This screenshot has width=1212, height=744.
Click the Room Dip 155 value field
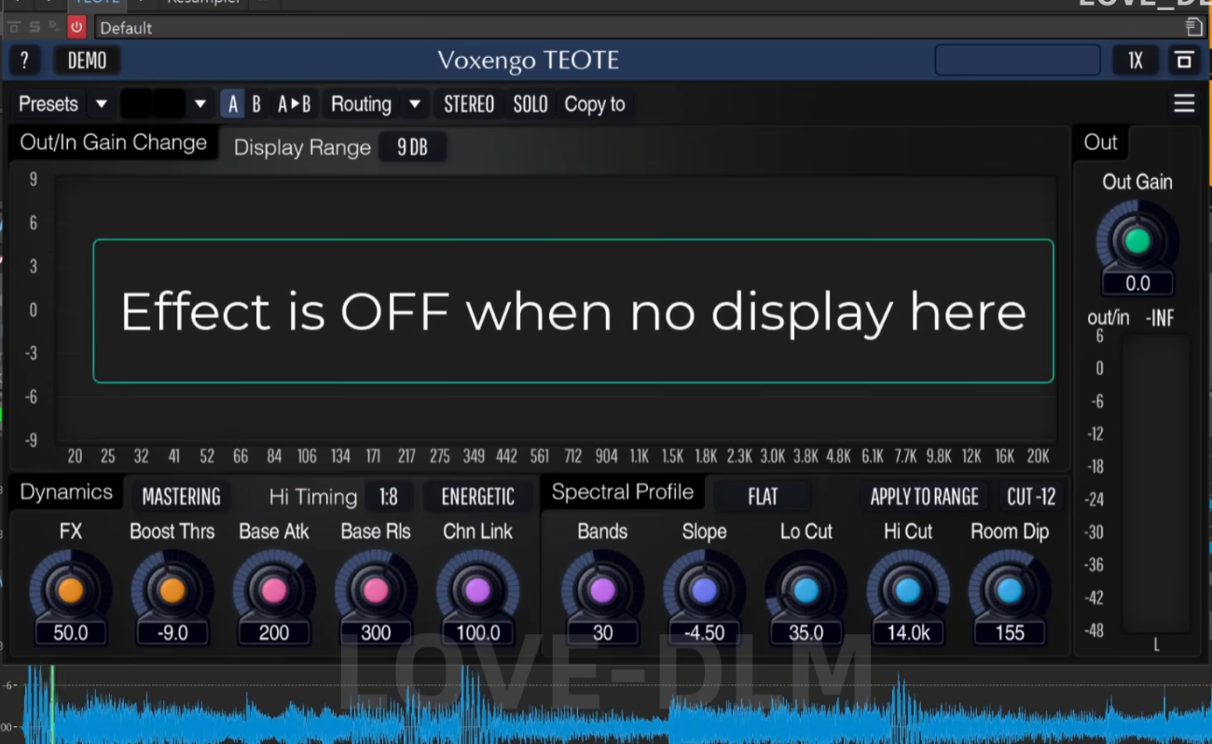click(x=1010, y=633)
